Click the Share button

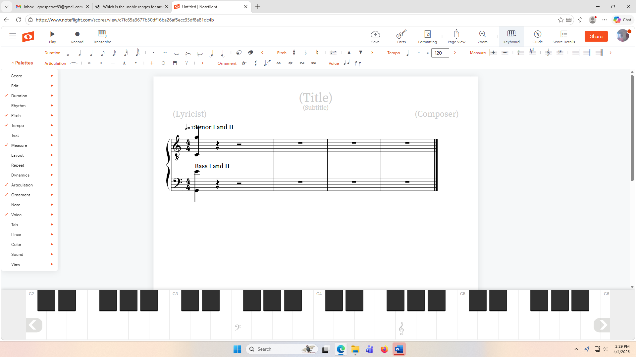pos(596,36)
